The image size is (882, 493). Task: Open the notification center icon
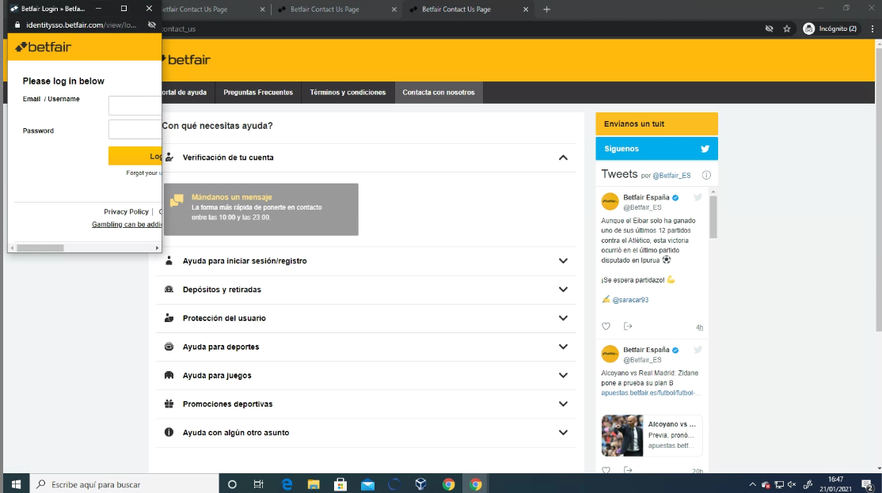[x=868, y=484]
